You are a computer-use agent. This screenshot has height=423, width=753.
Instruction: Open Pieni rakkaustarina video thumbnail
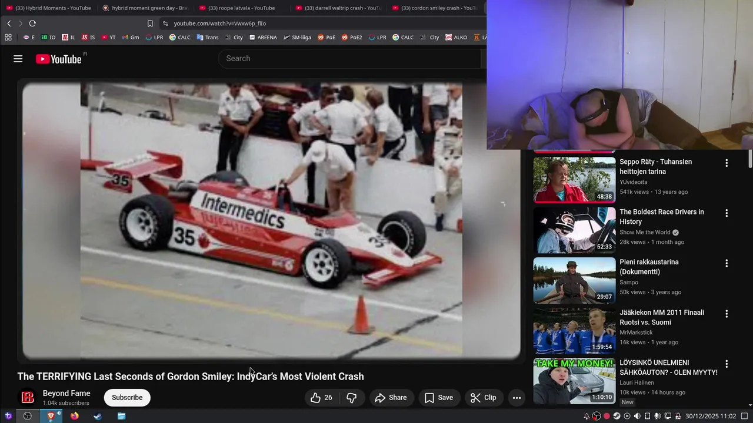pyautogui.click(x=574, y=280)
